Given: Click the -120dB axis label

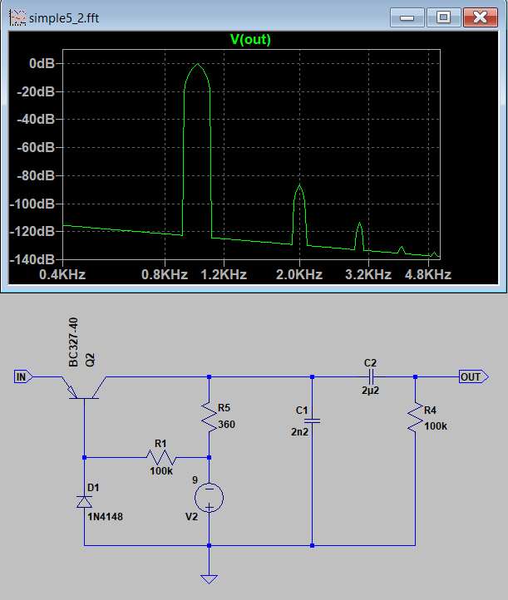Looking at the screenshot, I should coord(32,232).
